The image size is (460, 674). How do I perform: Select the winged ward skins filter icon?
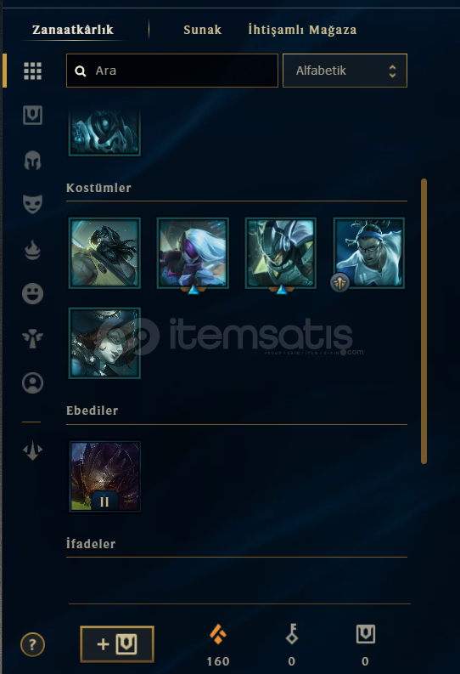click(32, 338)
